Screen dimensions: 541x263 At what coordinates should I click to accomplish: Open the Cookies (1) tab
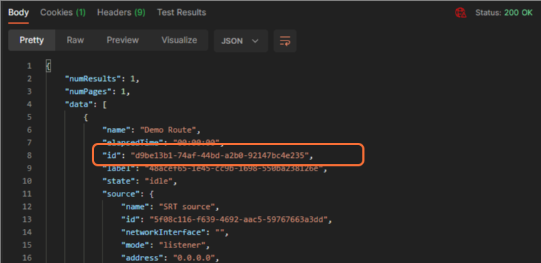[x=63, y=13]
